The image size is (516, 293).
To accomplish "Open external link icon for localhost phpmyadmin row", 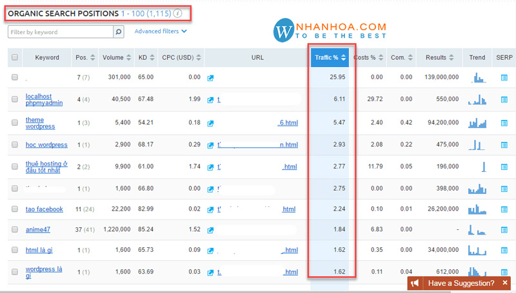I will tap(210, 100).
